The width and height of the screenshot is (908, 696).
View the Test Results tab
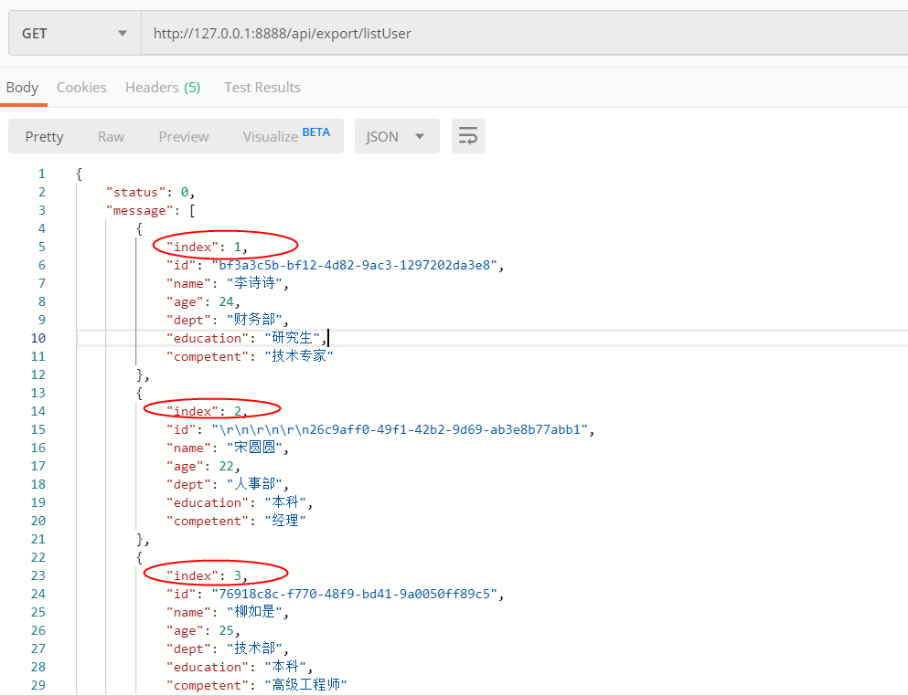(262, 87)
